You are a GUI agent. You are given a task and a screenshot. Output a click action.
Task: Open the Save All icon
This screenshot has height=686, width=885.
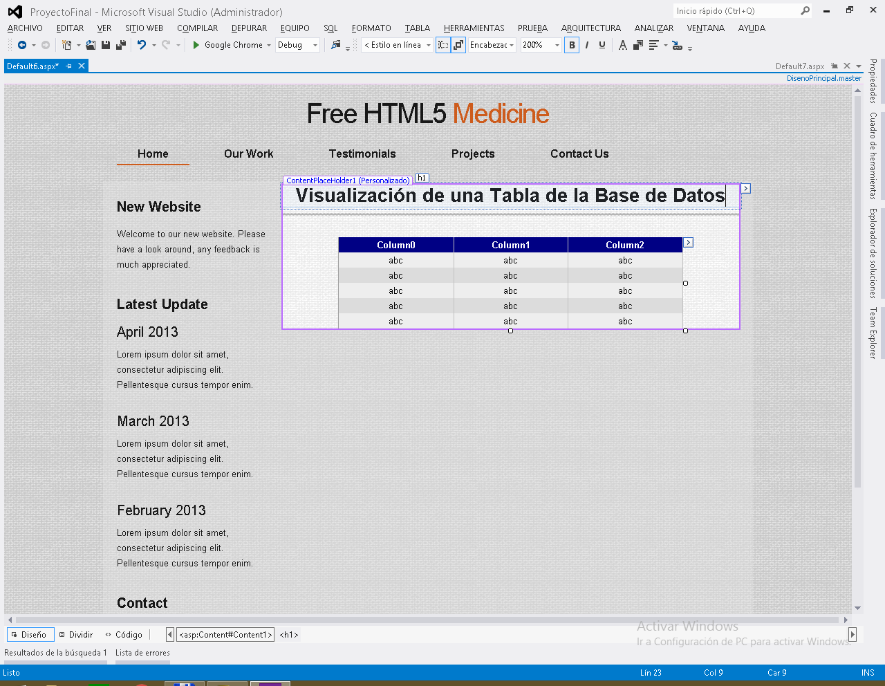tap(120, 44)
